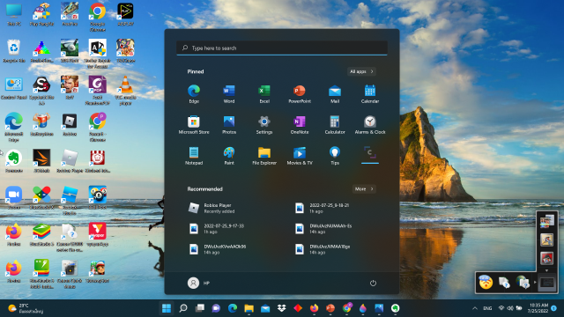Select the Foxit PDF reader desktop shortcut
The width and height of the screenshot is (564, 317).
(x=98, y=90)
